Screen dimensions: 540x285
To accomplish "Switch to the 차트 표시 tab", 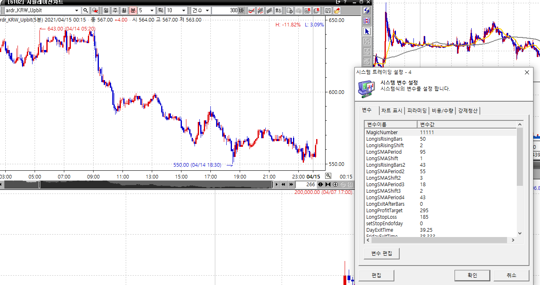I will point(391,111).
